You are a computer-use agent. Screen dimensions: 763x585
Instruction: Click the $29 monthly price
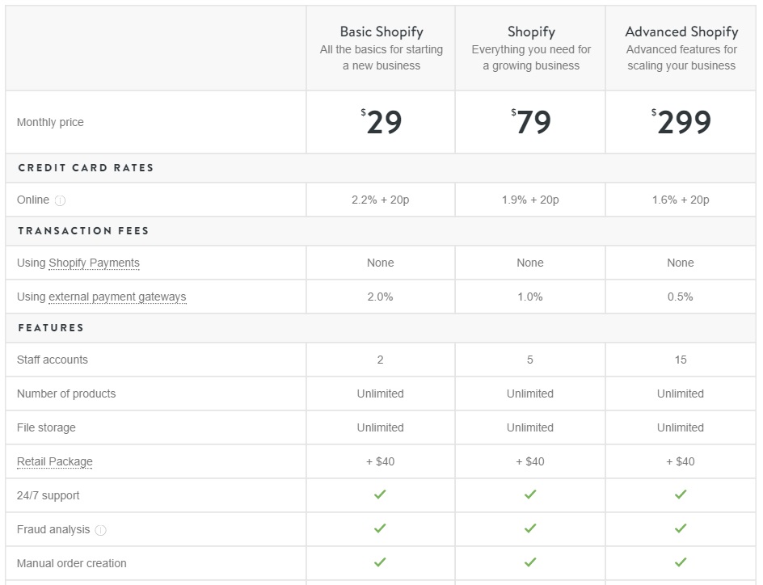[x=381, y=121]
